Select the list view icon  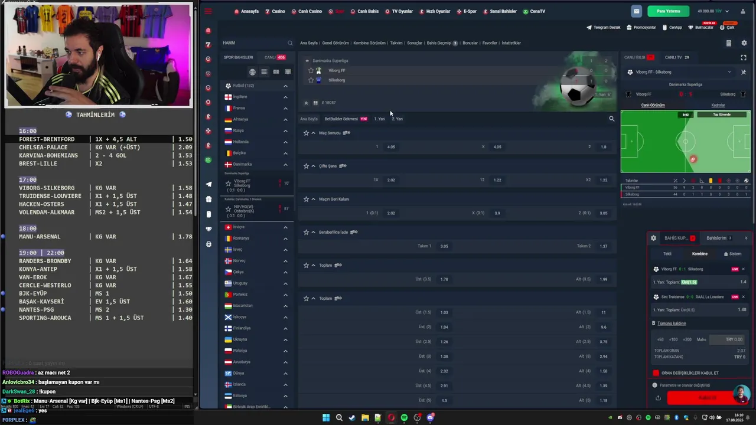pyautogui.click(x=264, y=72)
